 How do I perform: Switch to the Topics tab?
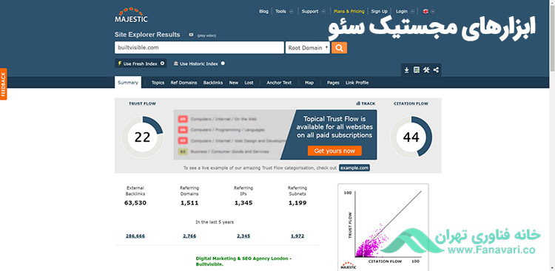158,83
